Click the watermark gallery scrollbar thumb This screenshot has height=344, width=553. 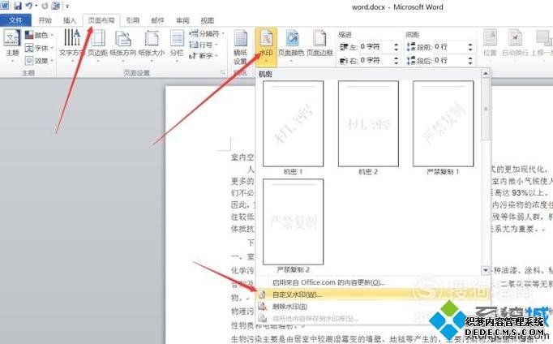[486, 110]
